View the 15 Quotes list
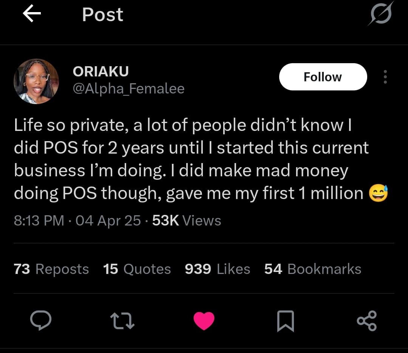 pyautogui.click(x=137, y=269)
